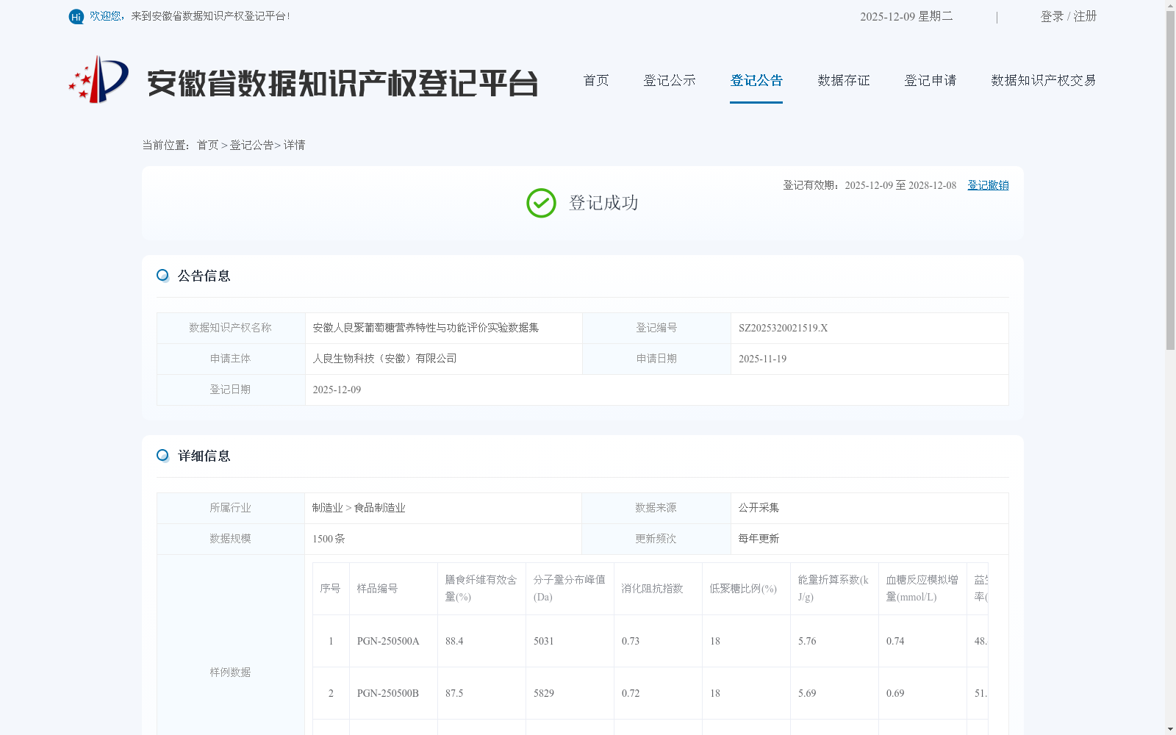Screen dimensions: 1176x735
Task: Click the 序号 column header
Action: tap(331, 589)
